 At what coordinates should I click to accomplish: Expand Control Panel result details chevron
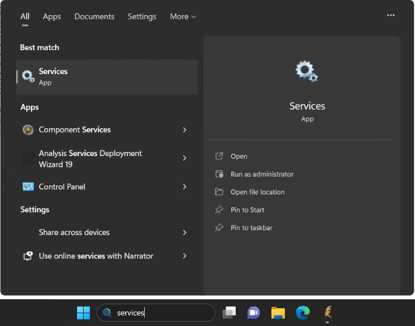(184, 187)
